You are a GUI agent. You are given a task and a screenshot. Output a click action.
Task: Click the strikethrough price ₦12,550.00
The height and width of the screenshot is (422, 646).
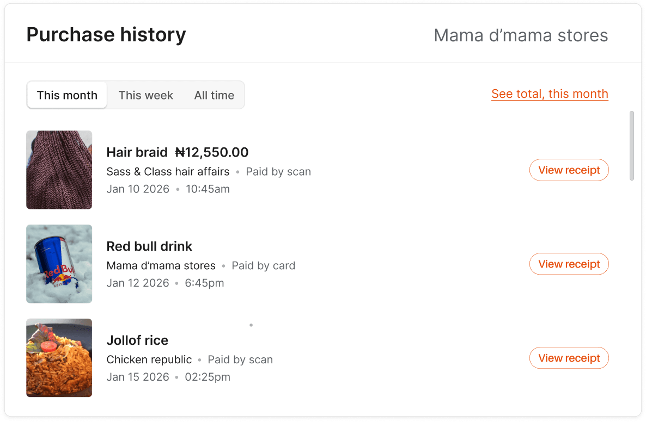[212, 152]
